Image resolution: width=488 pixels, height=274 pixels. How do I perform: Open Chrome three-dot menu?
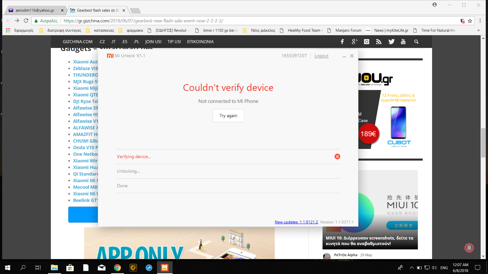[x=480, y=21]
